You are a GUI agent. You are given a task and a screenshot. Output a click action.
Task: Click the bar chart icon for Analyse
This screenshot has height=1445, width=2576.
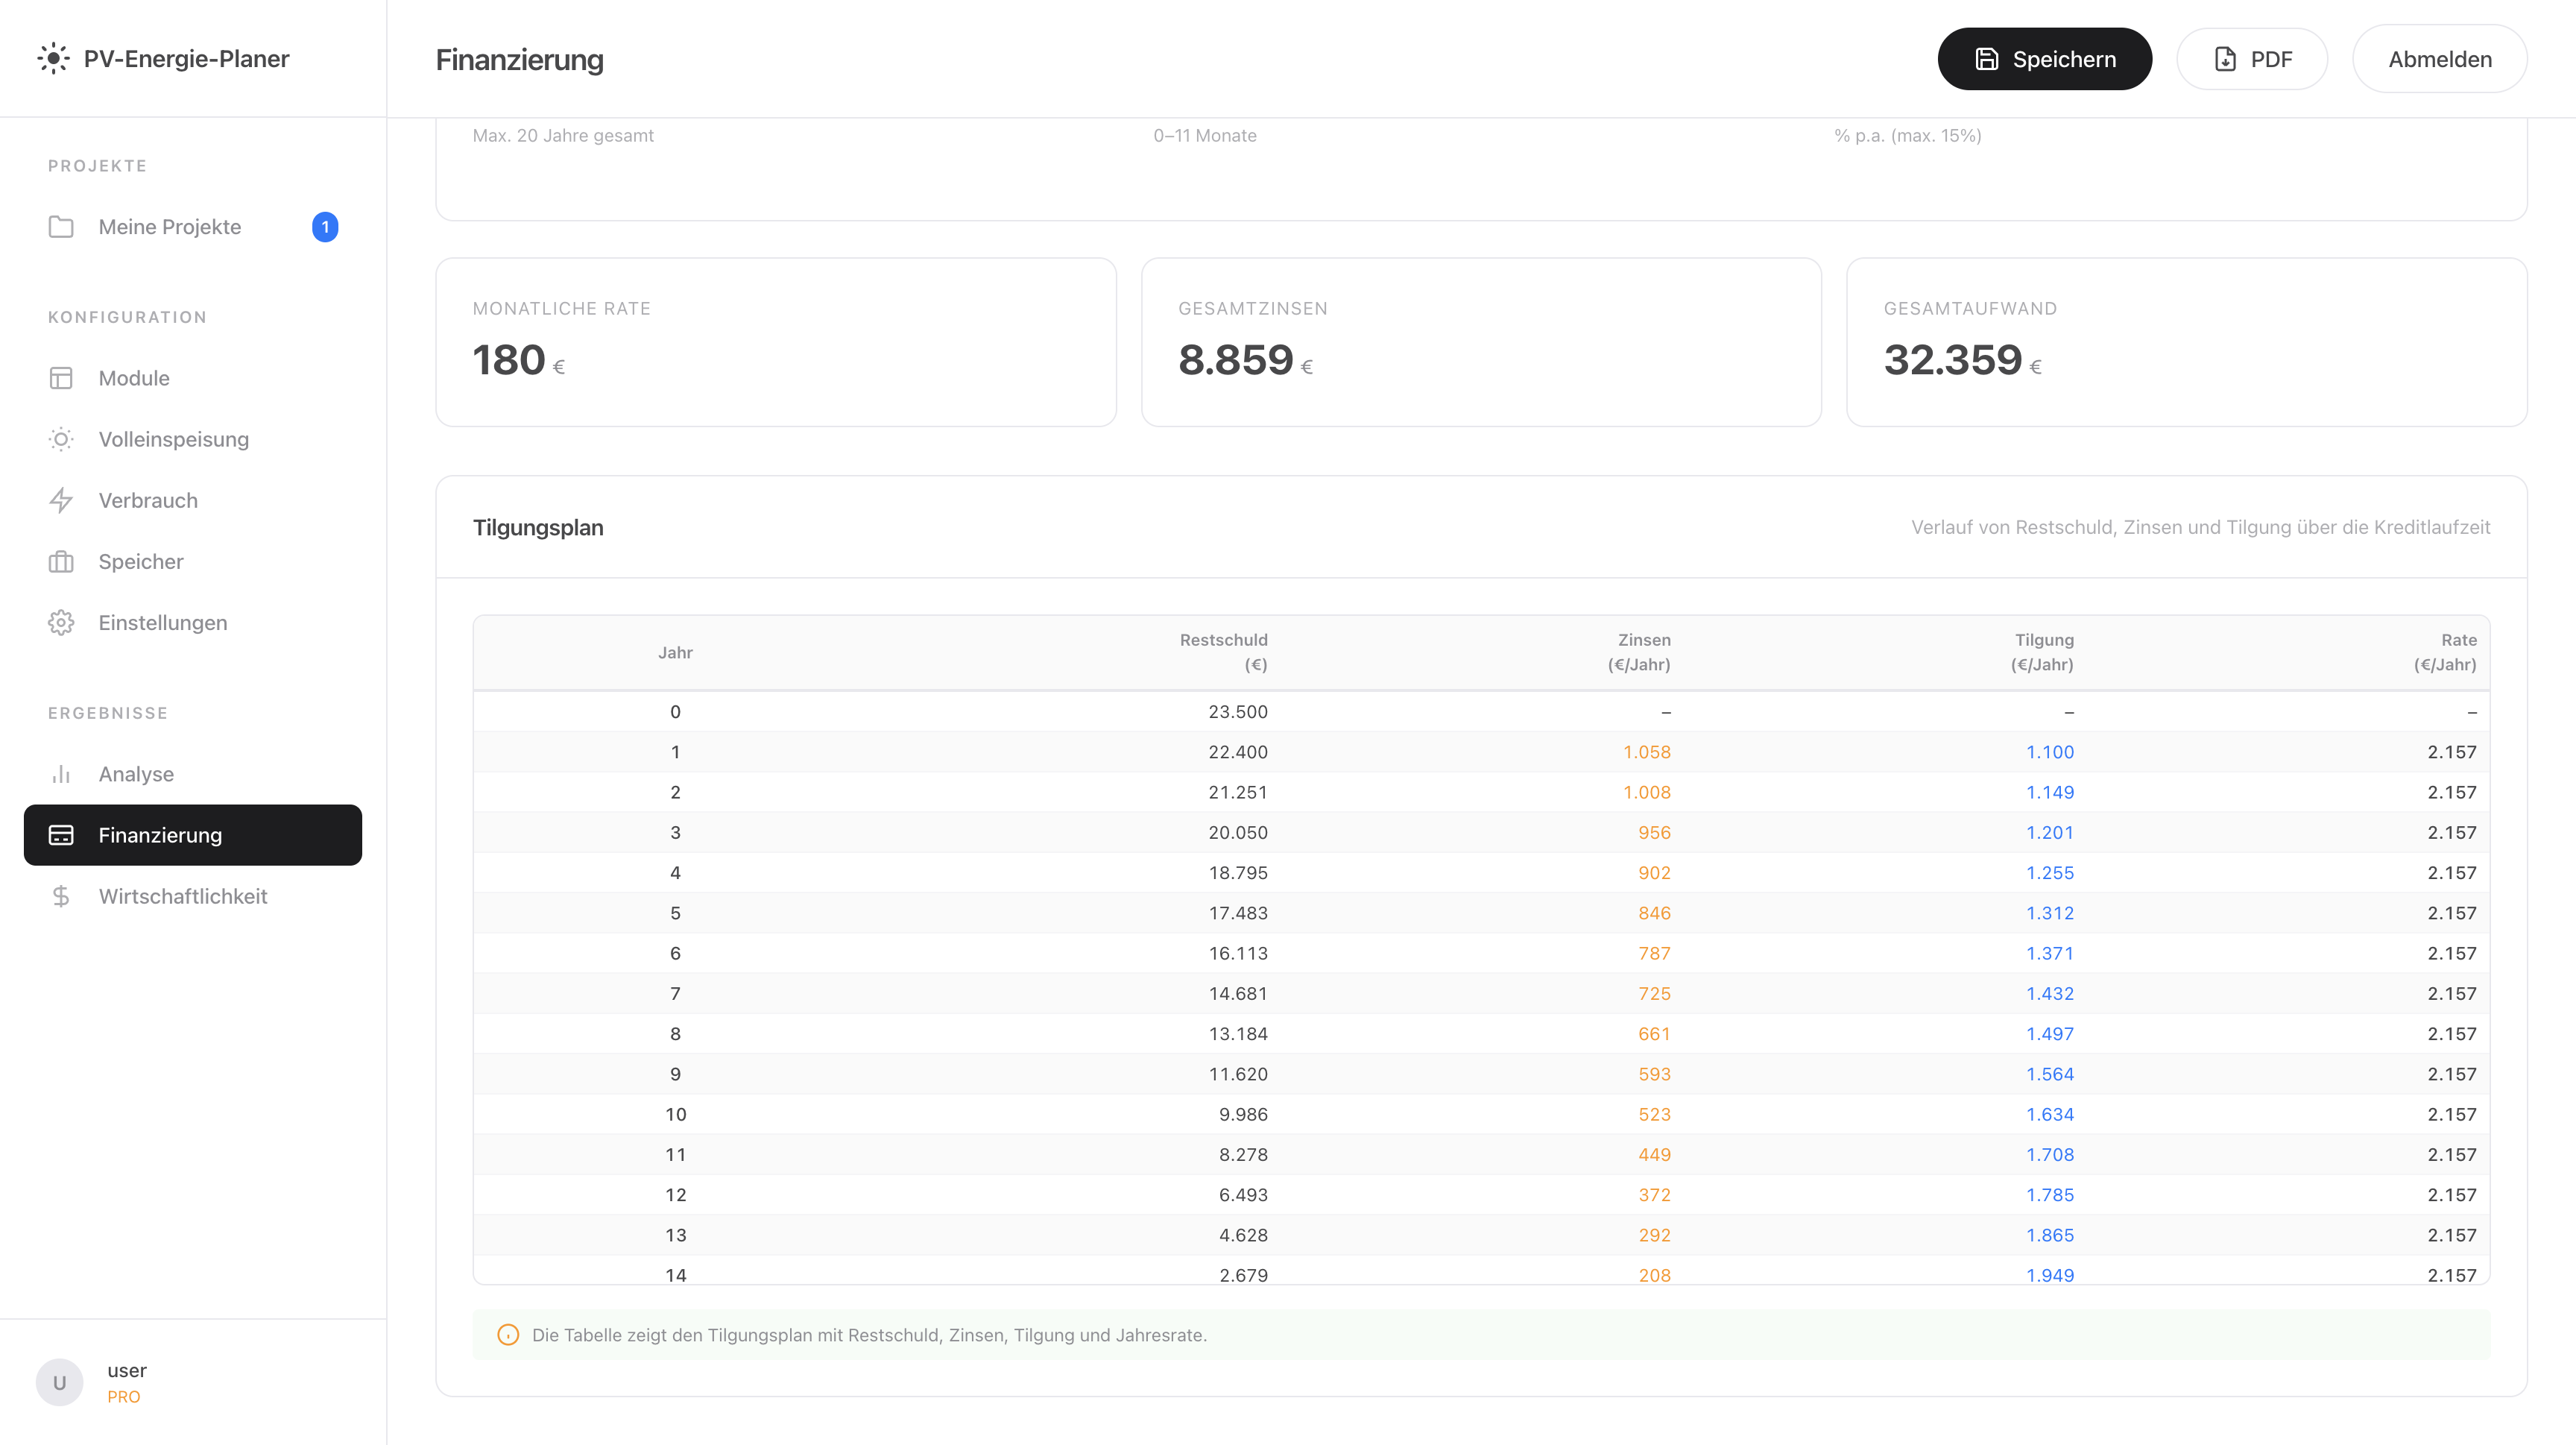click(x=61, y=774)
